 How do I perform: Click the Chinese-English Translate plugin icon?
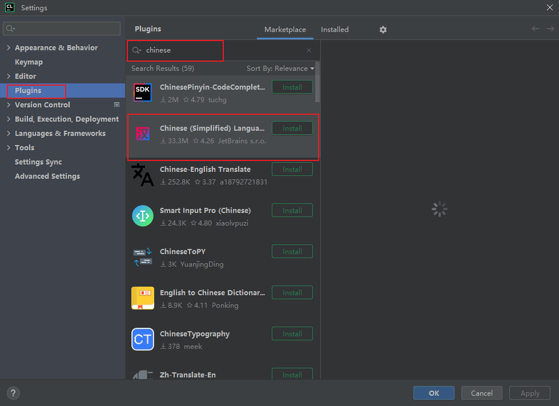pyautogui.click(x=142, y=175)
